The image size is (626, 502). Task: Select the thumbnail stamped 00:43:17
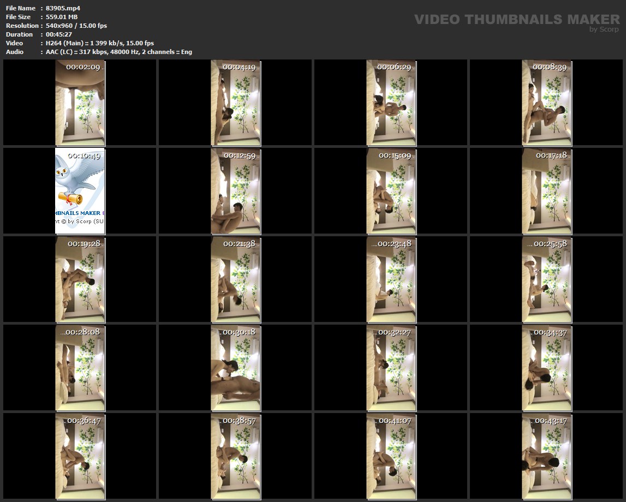546,456
